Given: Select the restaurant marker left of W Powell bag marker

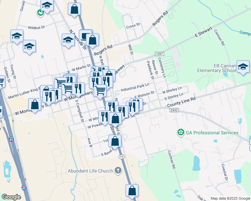Looking at the screenshot, I should coord(104,118).
